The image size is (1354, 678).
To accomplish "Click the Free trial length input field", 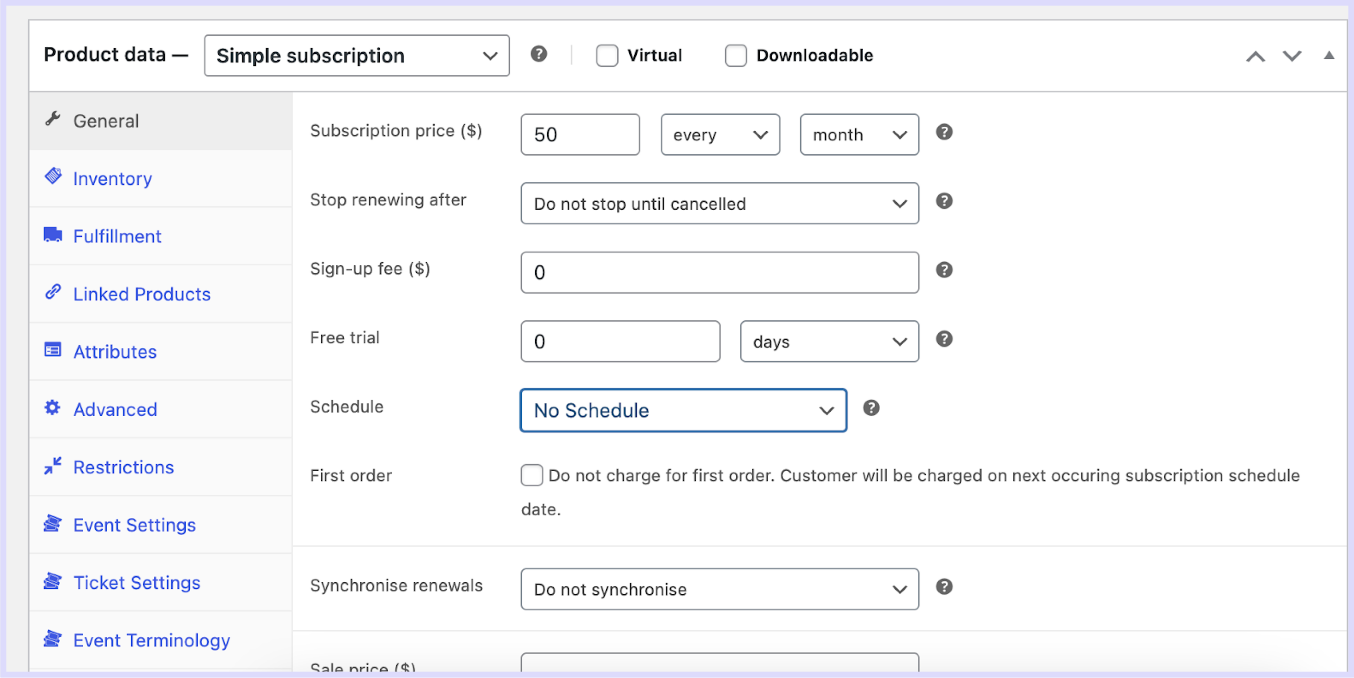I will pyautogui.click(x=620, y=342).
